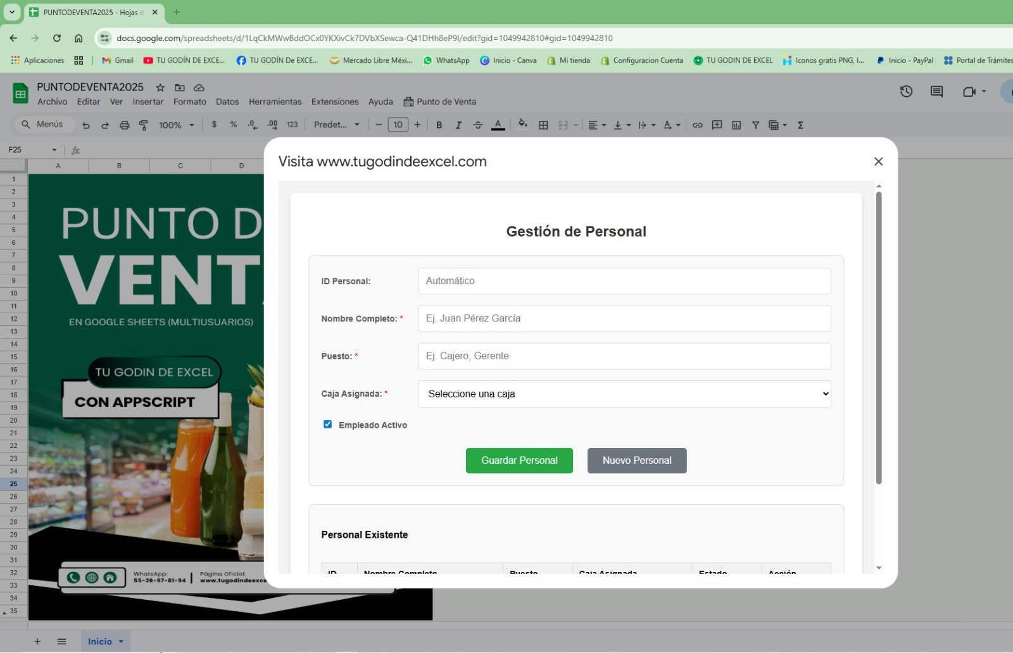Toggle italic formatting
This screenshot has width=1013, height=653.
click(458, 125)
